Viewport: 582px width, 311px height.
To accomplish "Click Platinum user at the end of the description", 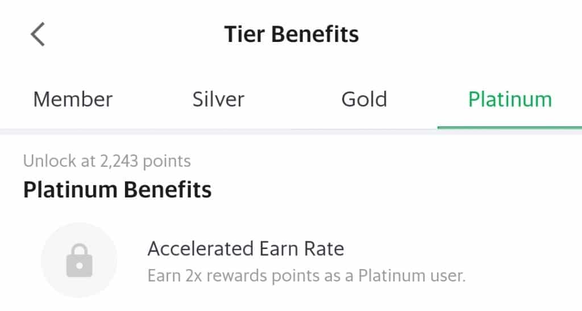I will point(411,276).
